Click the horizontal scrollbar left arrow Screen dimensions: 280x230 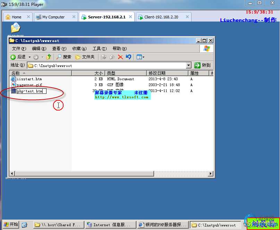(12, 173)
